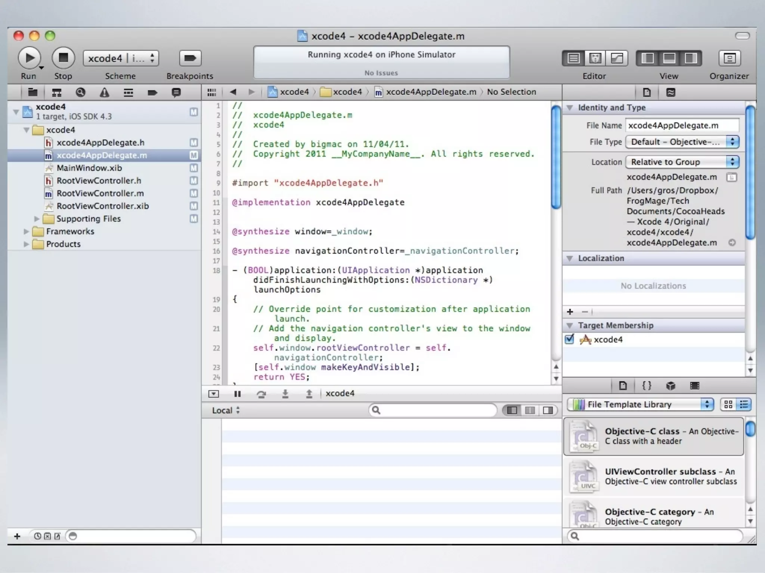Expand the Supporting Files group

tap(37, 219)
